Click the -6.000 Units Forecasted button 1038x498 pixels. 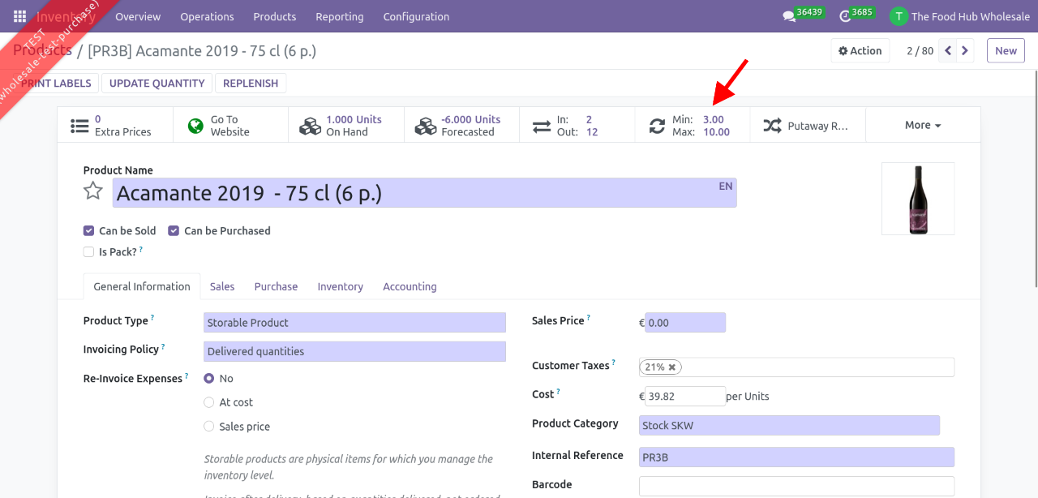[x=461, y=125]
